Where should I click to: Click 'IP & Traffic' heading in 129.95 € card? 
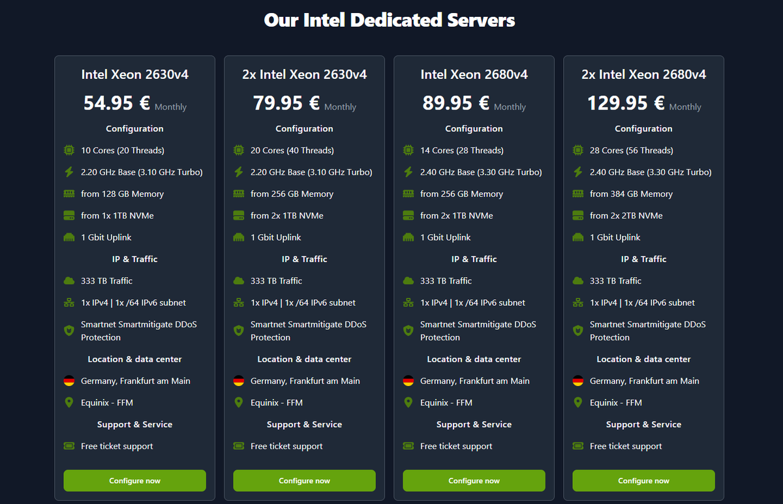[644, 259]
